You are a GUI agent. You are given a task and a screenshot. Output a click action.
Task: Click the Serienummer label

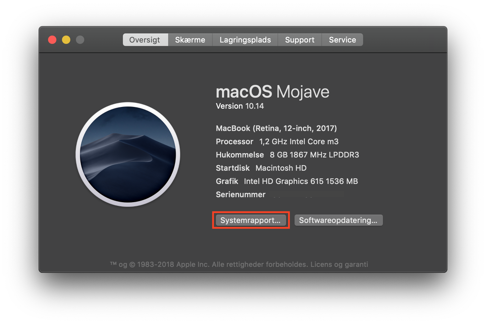[241, 194]
